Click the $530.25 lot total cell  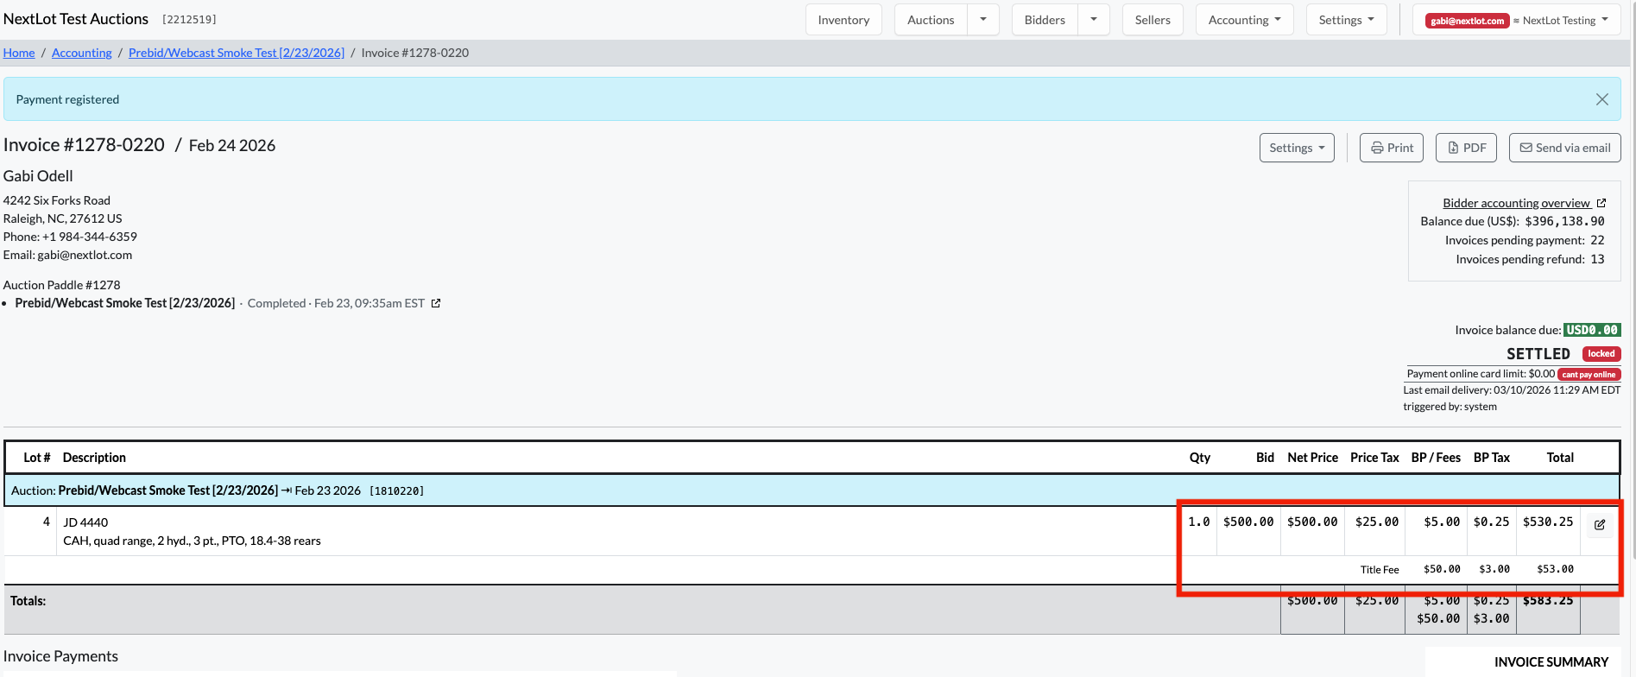(x=1548, y=522)
